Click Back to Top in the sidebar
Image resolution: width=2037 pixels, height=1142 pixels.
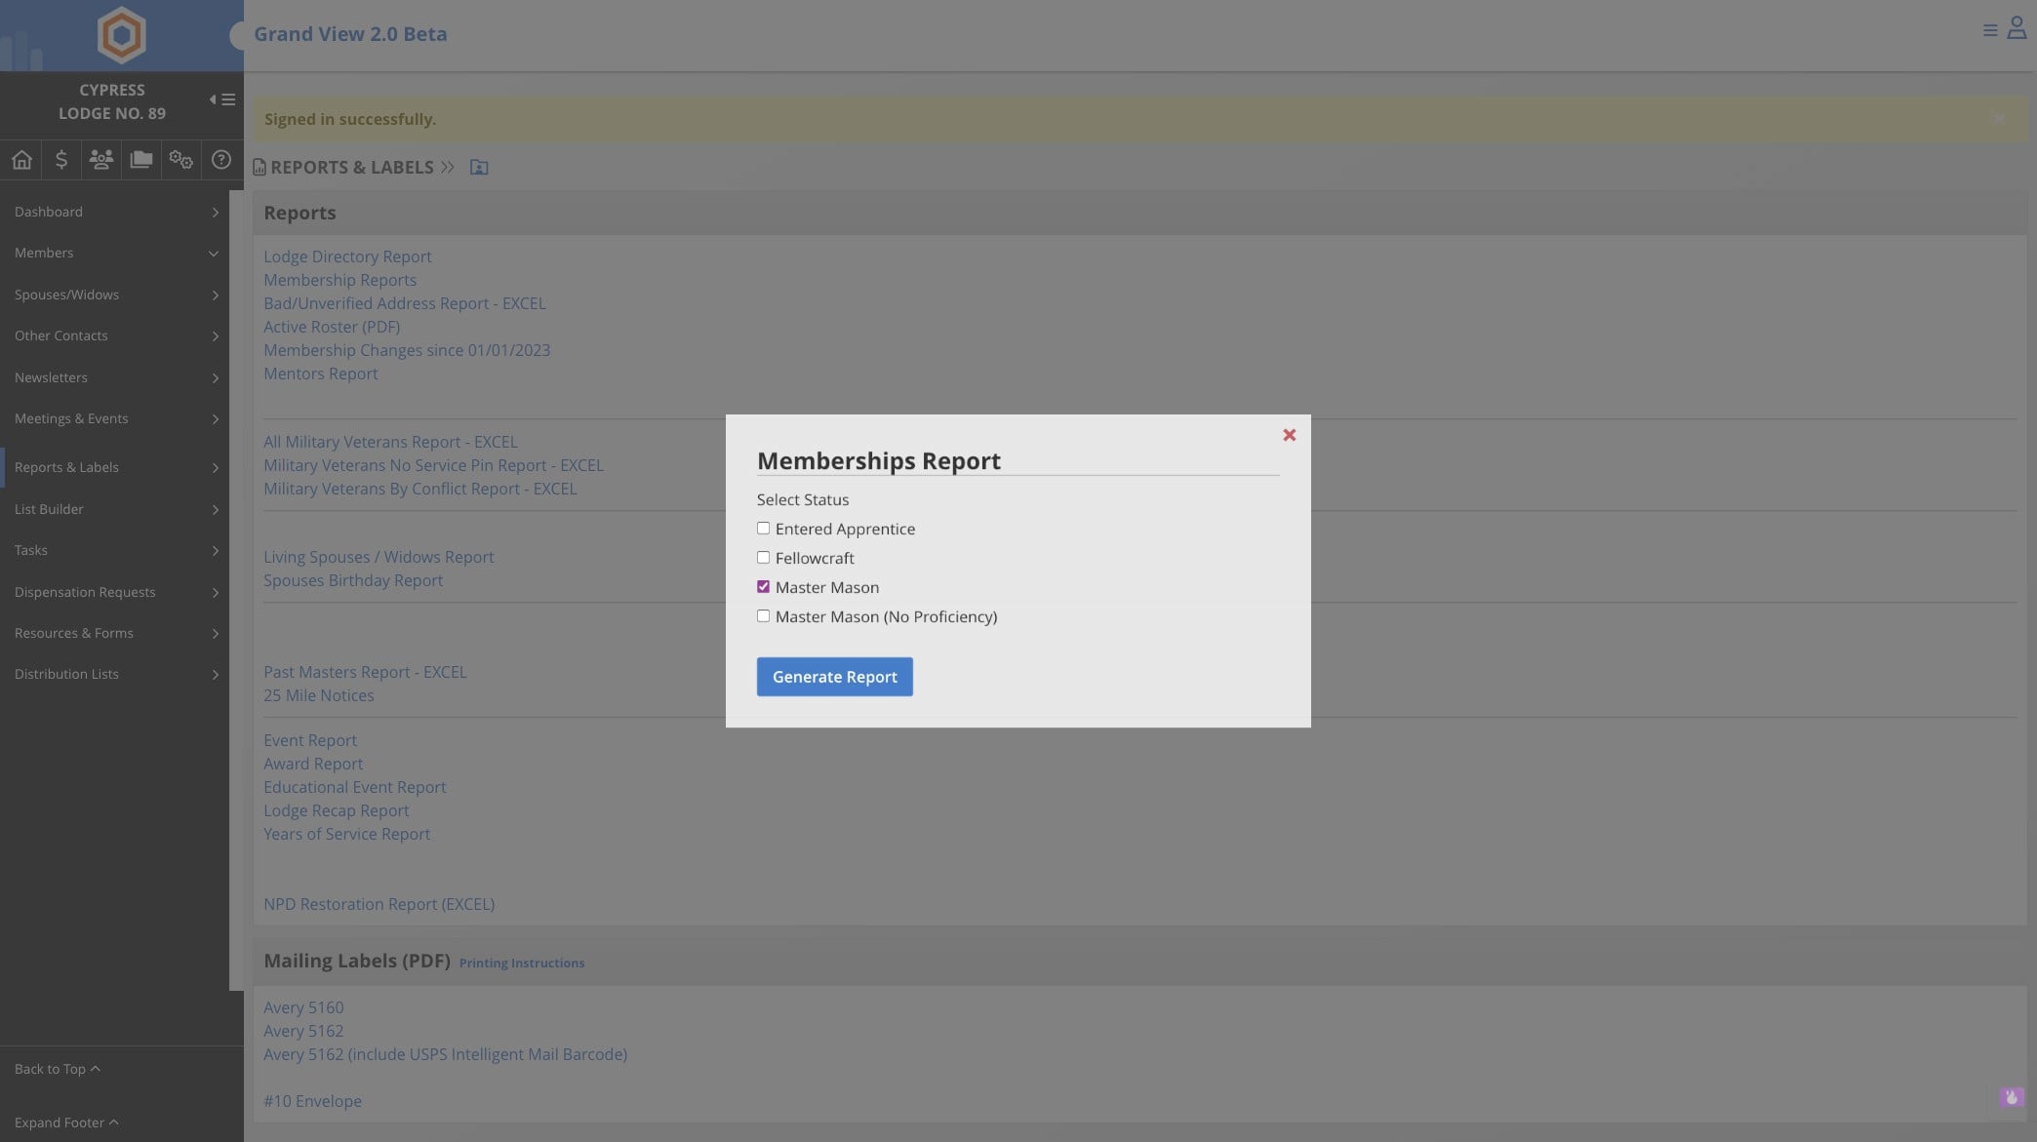point(57,1069)
